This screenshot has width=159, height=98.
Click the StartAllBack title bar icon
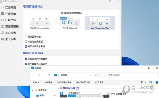(1, 1)
